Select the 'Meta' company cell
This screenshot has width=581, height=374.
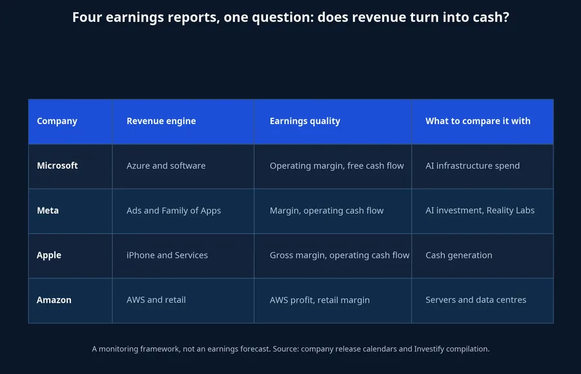click(70, 211)
